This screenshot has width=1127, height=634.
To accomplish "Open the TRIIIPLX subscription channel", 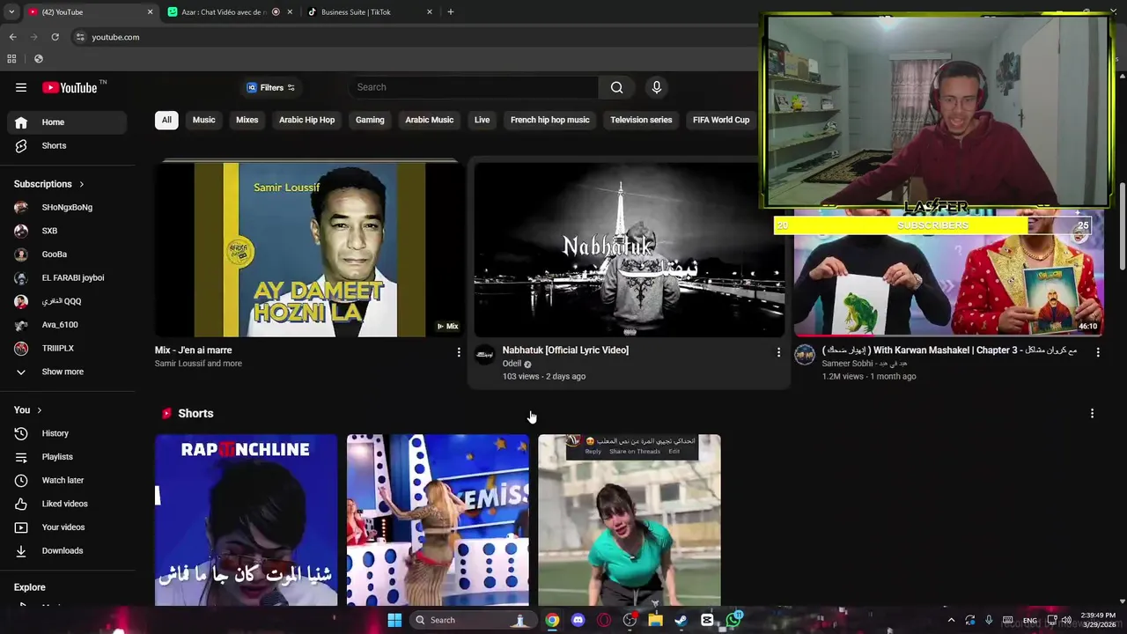I will point(67,348).
